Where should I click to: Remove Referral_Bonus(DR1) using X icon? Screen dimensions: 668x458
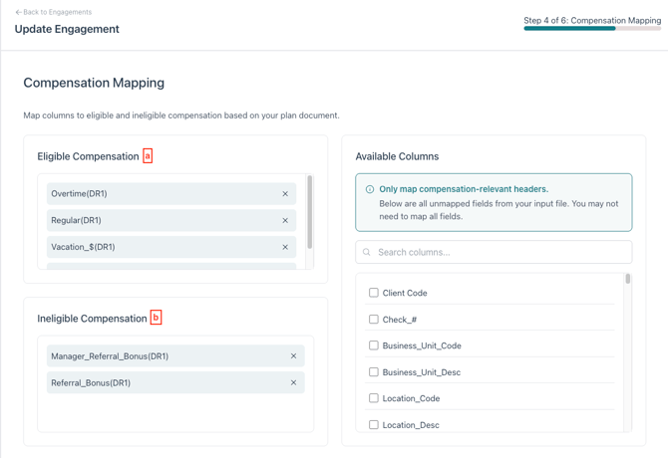293,382
